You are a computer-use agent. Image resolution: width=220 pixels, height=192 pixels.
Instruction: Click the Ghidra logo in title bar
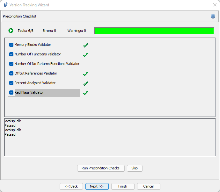pos(5,5)
